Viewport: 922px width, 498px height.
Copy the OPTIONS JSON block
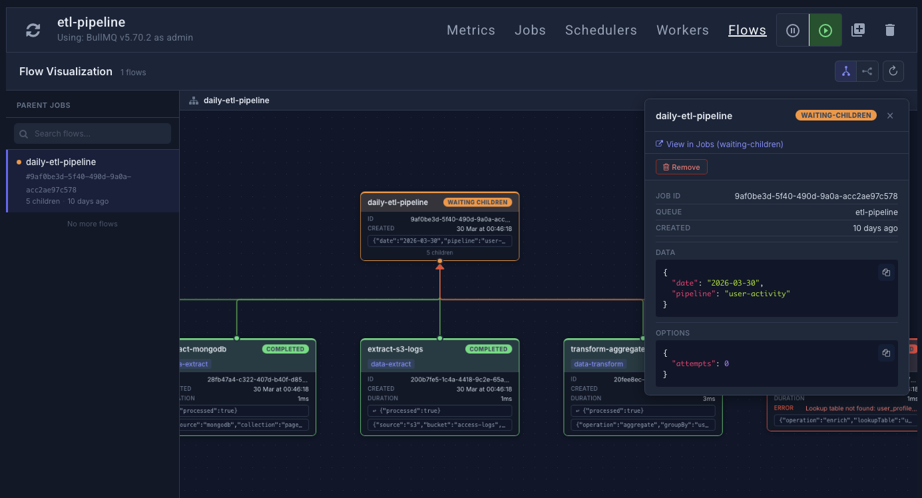click(x=886, y=354)
